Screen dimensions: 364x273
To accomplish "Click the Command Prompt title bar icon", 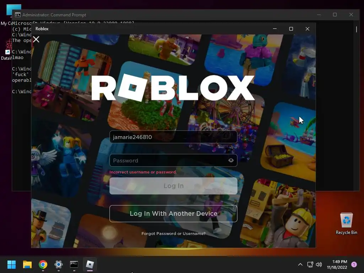I will coord(18,15).
